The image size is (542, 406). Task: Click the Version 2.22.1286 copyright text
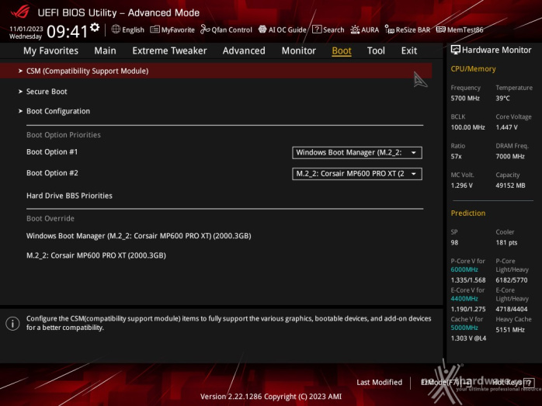pos(271,397)
